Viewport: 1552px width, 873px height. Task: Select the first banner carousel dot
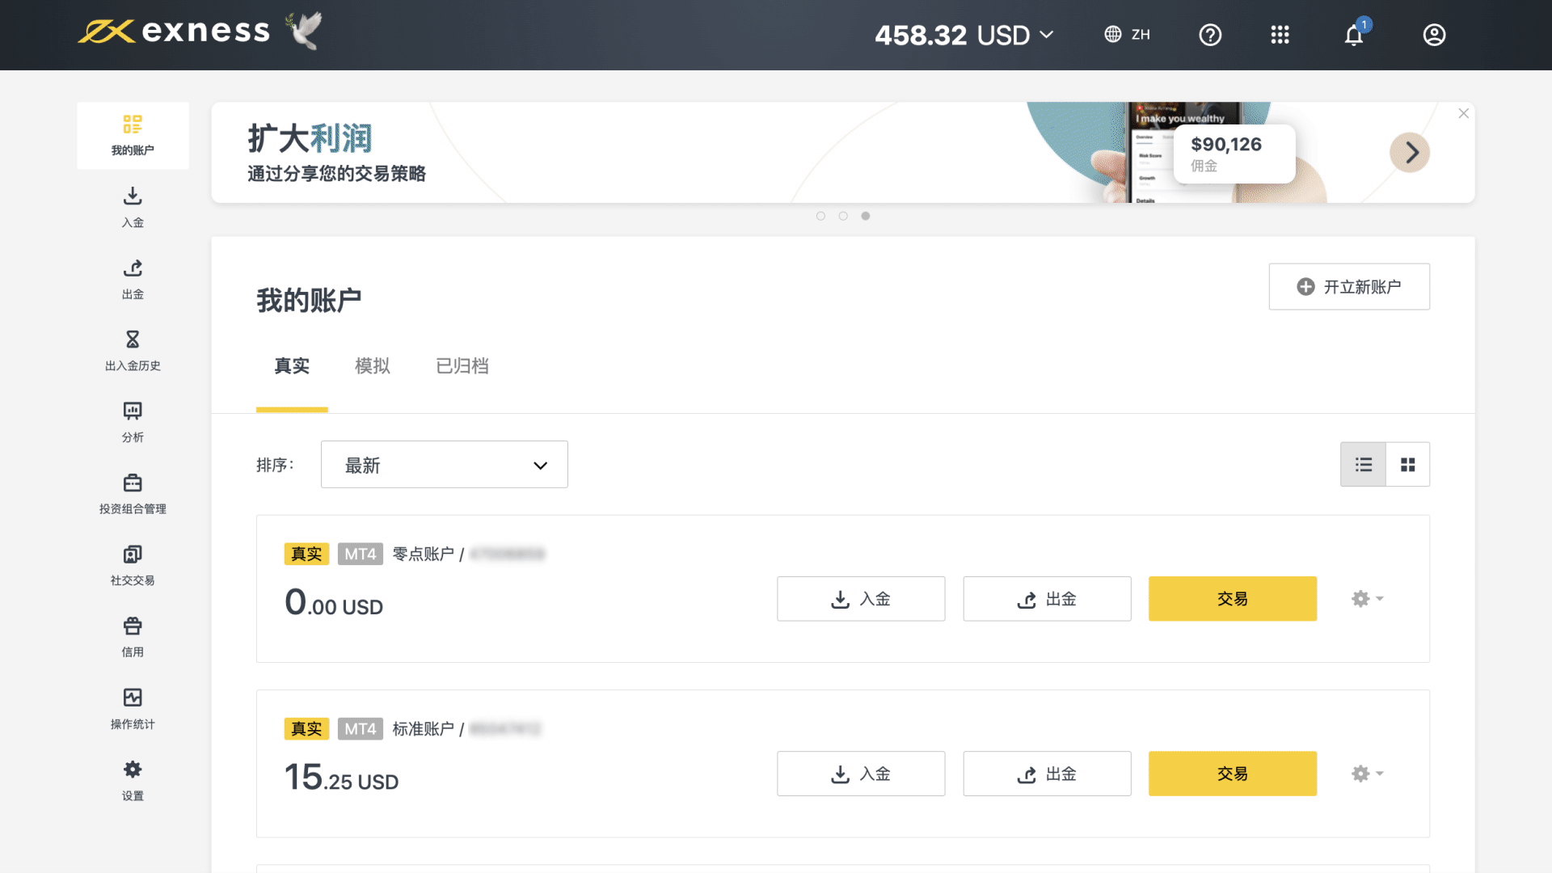click(x=820, y=216)
